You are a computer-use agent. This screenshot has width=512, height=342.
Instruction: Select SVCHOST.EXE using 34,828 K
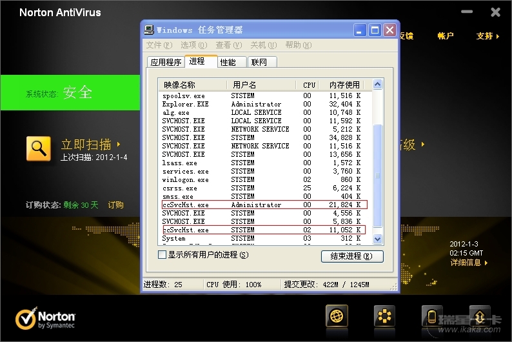click(265, 137)
